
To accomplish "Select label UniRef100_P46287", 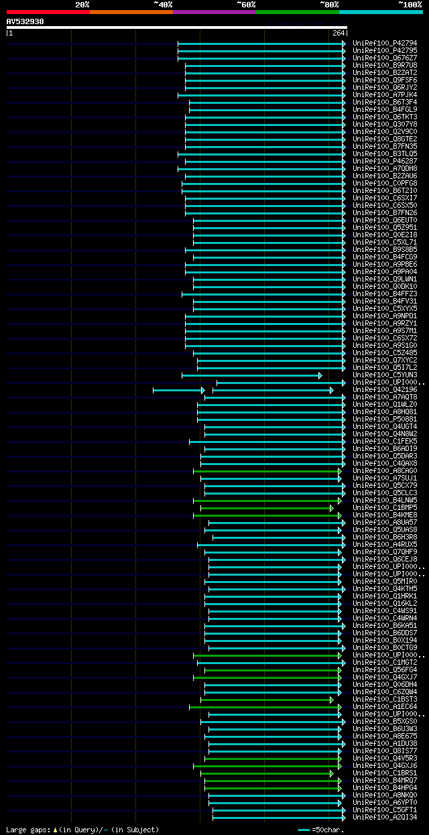I will 385,162.
